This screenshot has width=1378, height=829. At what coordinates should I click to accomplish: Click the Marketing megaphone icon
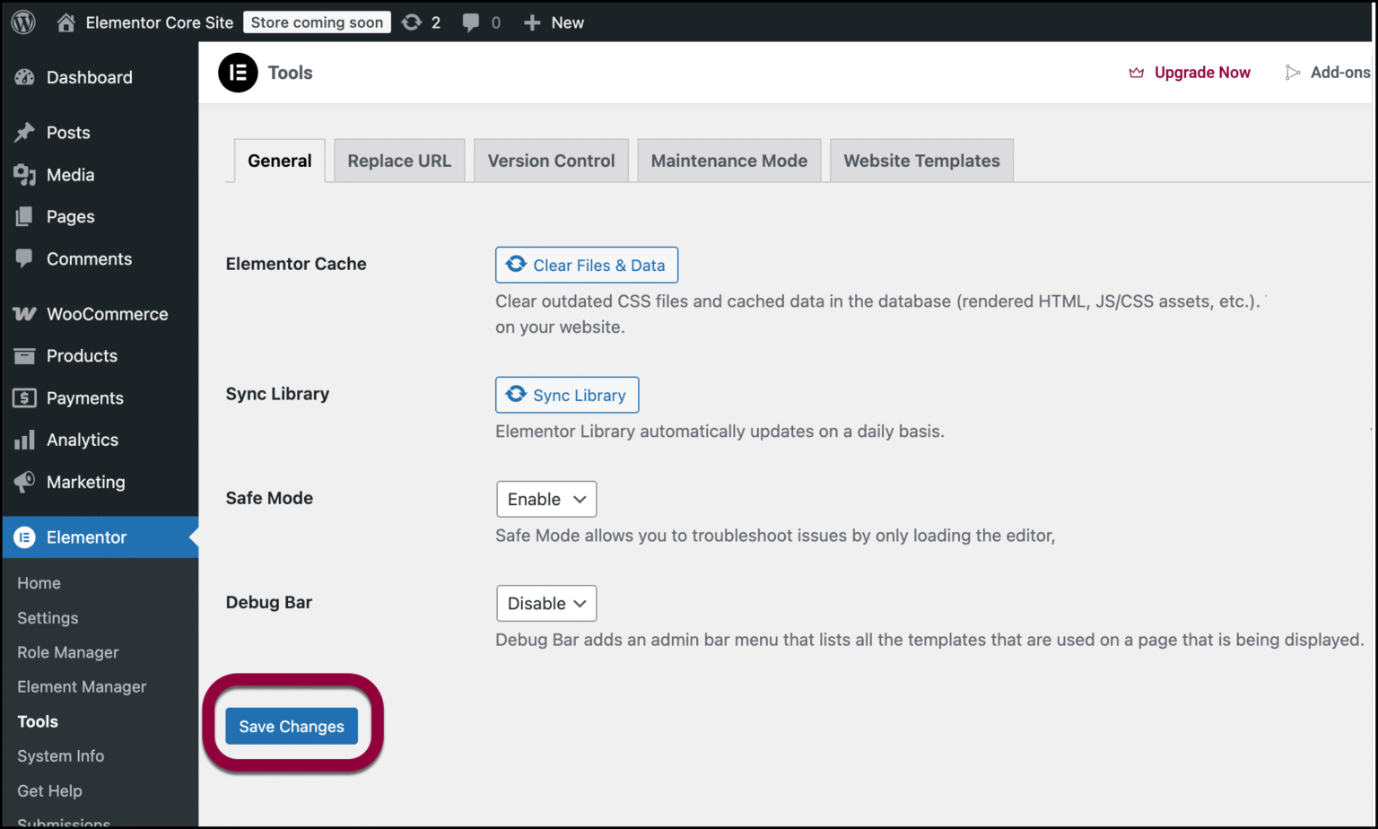point(24,482)
